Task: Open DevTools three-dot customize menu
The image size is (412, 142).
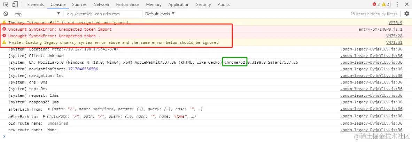Action: click(397, 5)
